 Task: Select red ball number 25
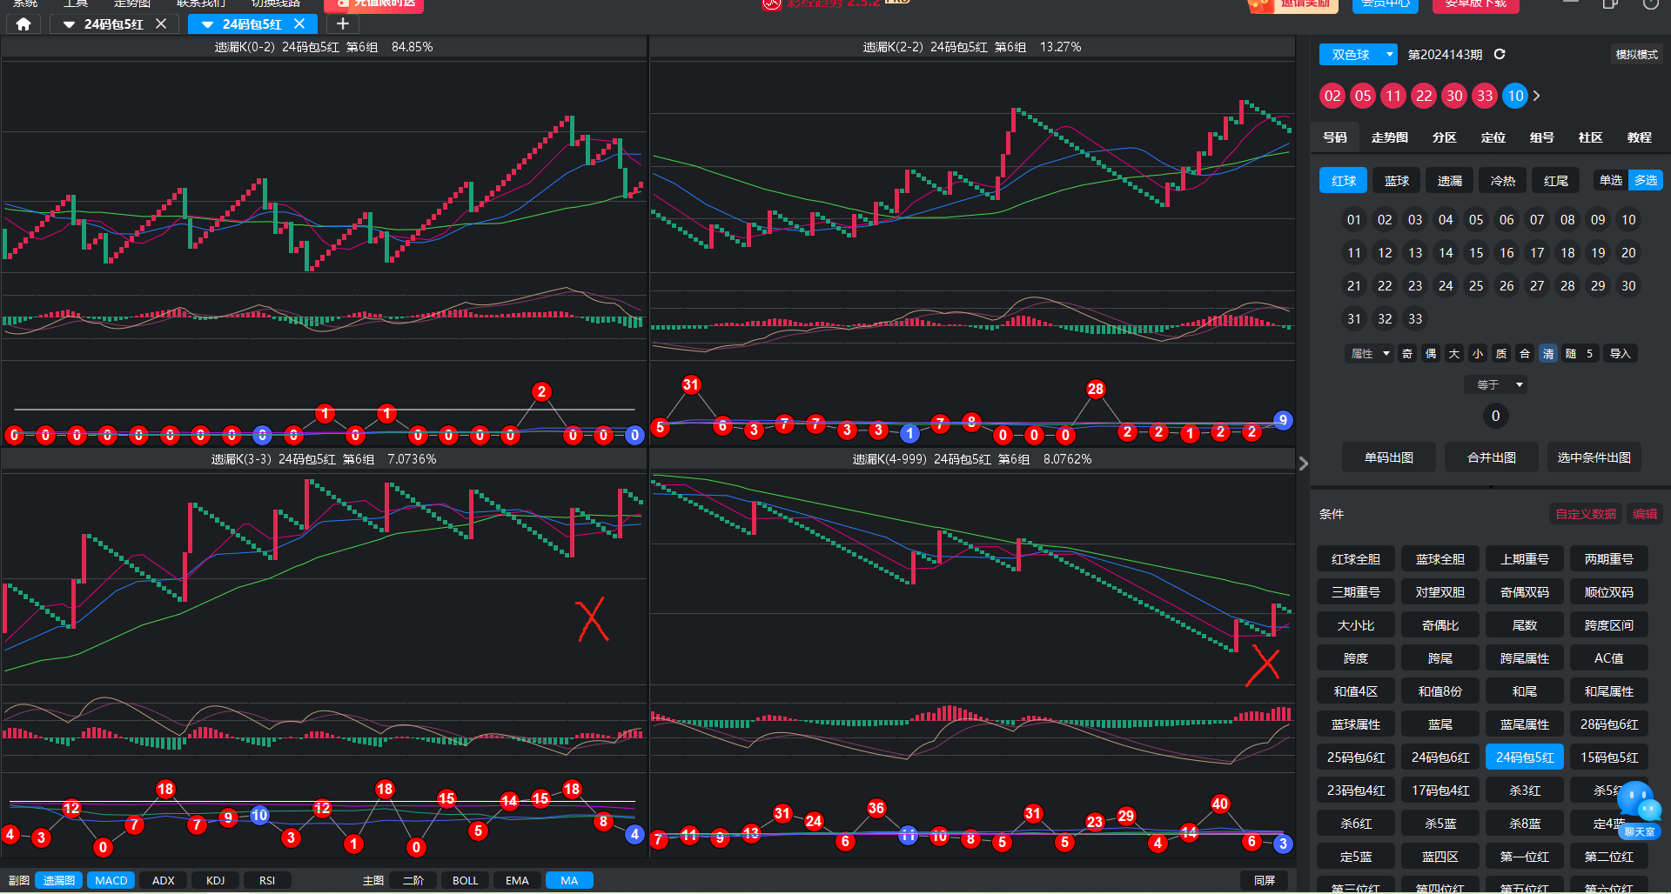1476,286
